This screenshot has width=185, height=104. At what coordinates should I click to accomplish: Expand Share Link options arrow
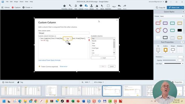click(x=183, y=8)
